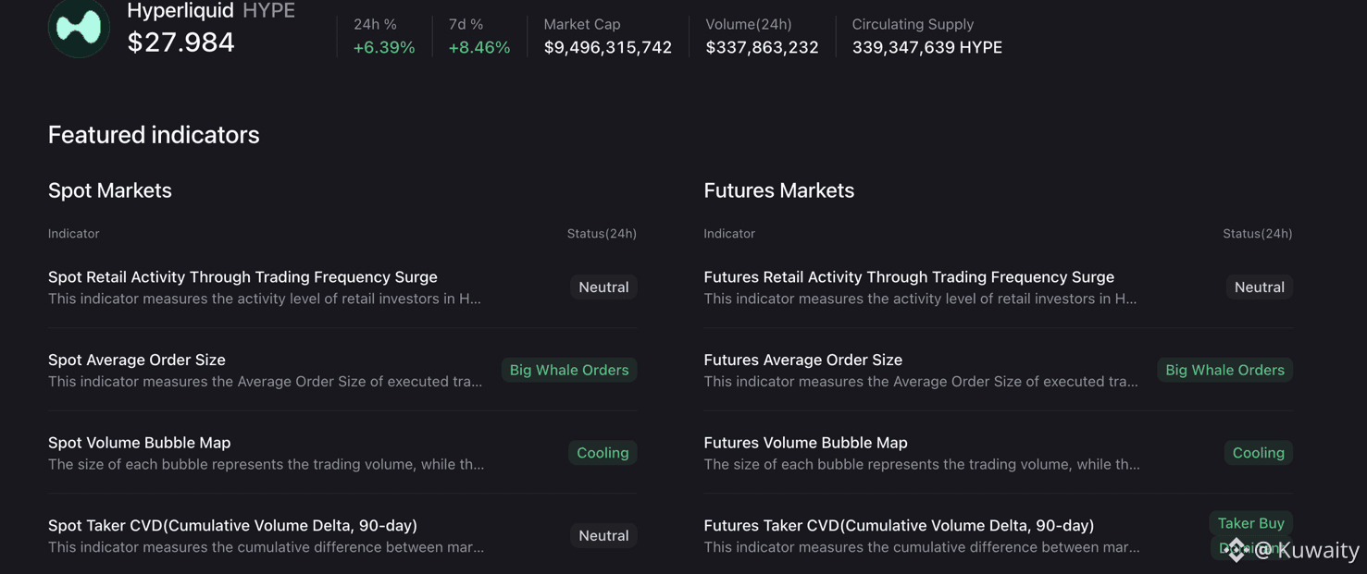Screen dimensions: 1367x574
Task: Click the Kuwaity watermark icon
Action: [x=1237, y=550]
